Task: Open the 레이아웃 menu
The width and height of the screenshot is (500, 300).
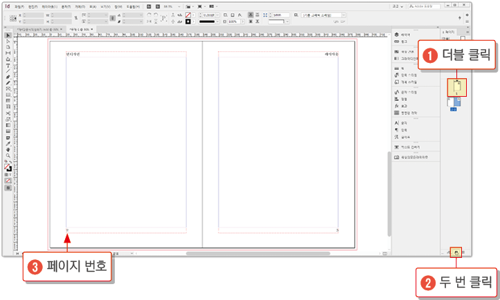Action: pos(49,6)
